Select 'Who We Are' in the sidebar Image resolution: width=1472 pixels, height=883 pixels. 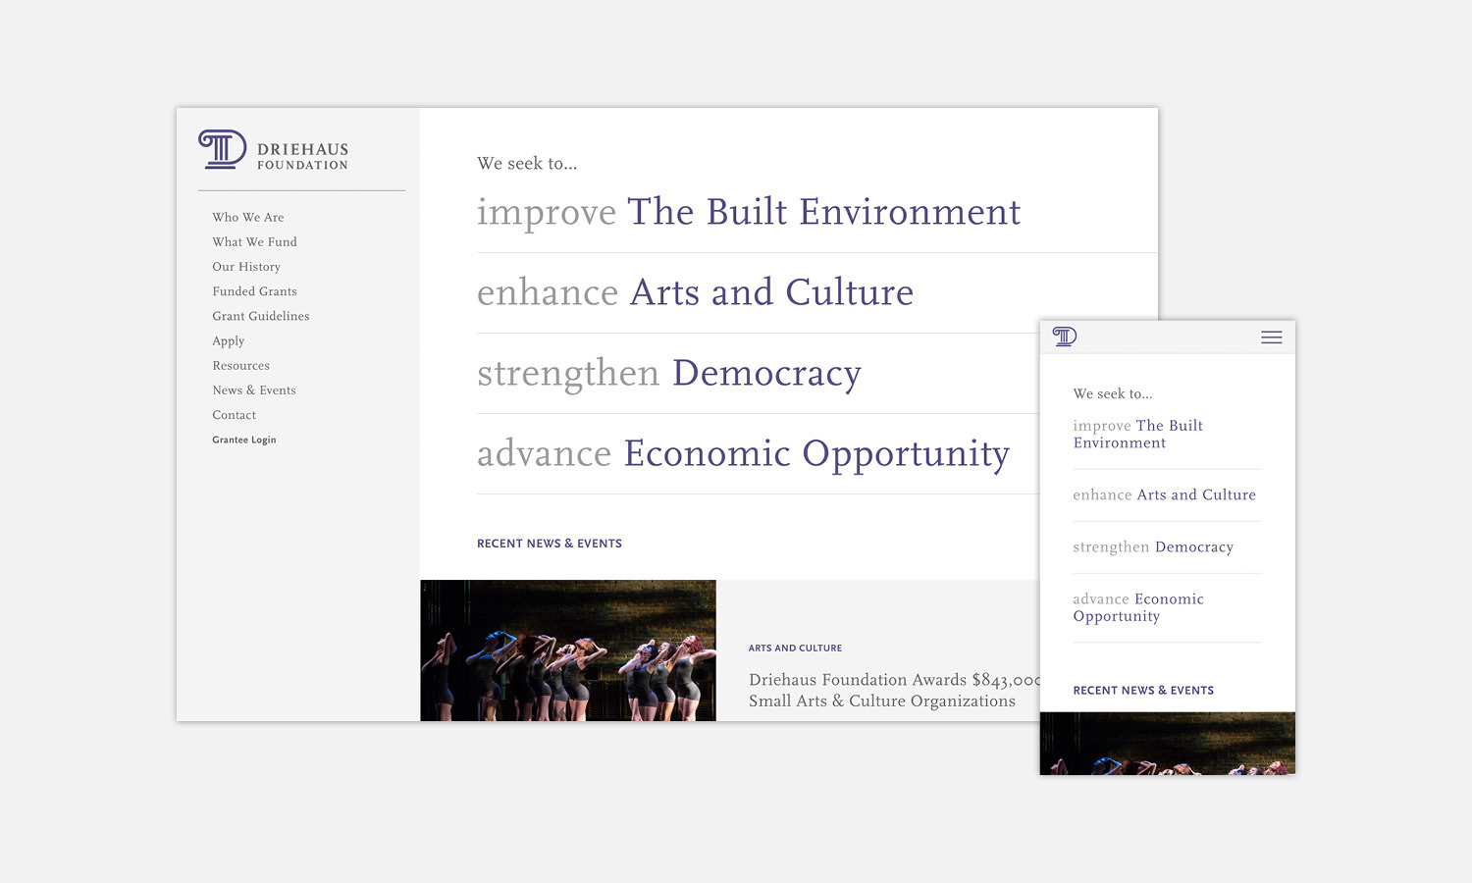[x=247, y=217]
